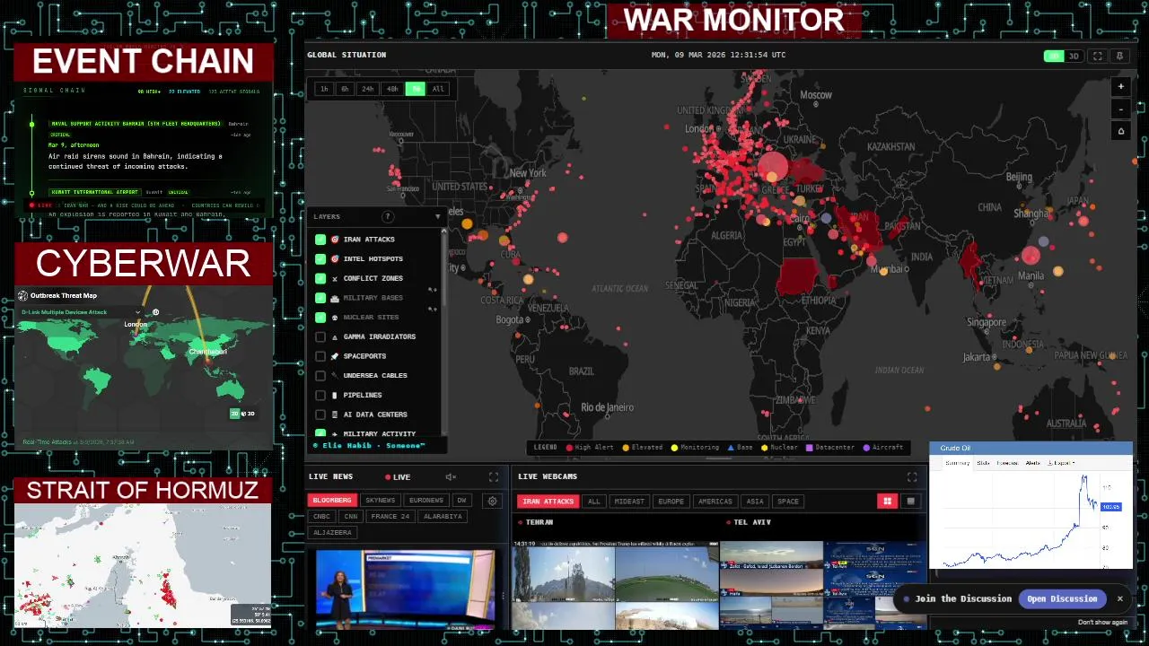Enable the Undersea Cables layer
This screenshot has height=646, width=1149.
pyautogui.click(x=320, y=375)
